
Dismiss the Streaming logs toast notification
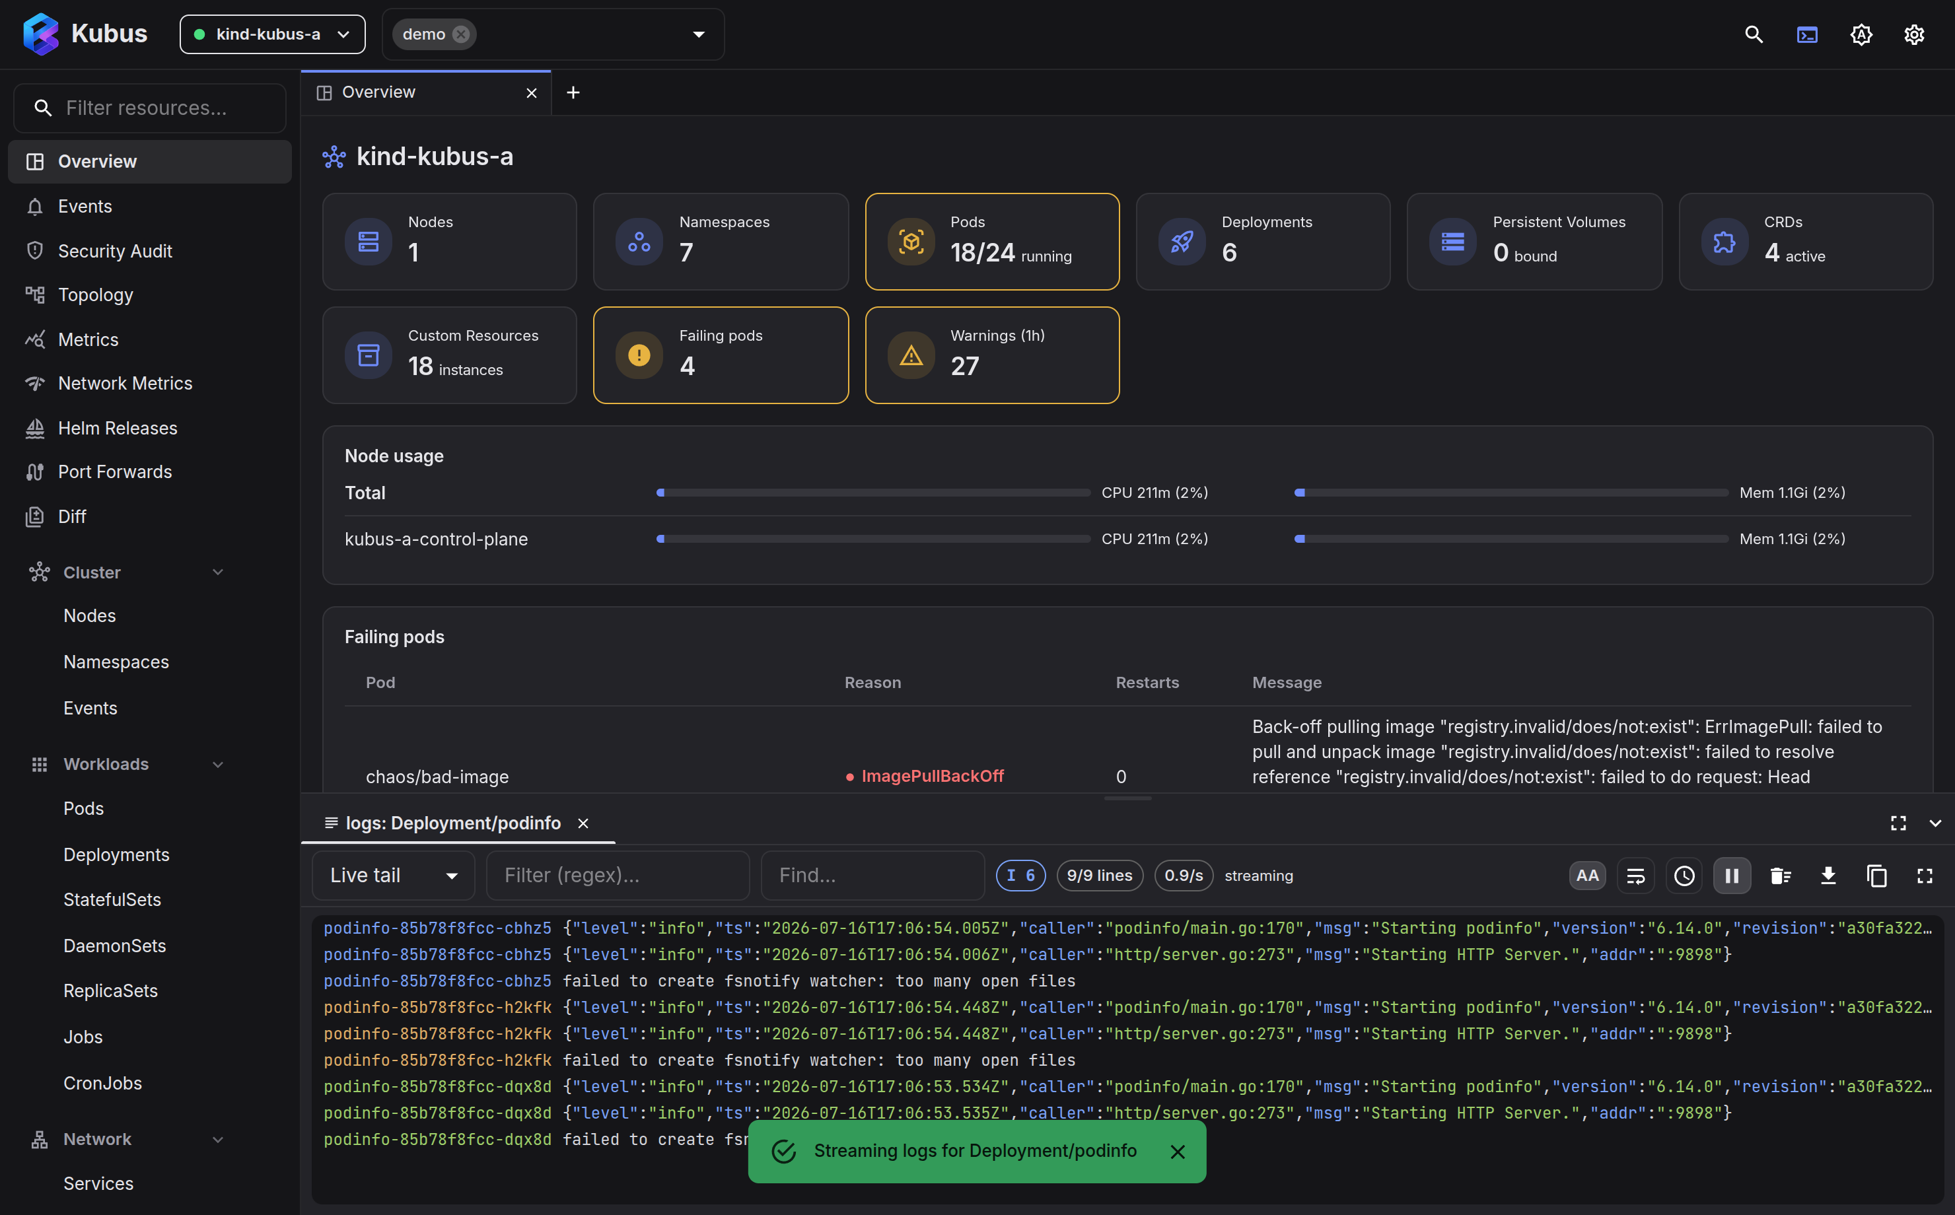[x=1177, y=1152]
